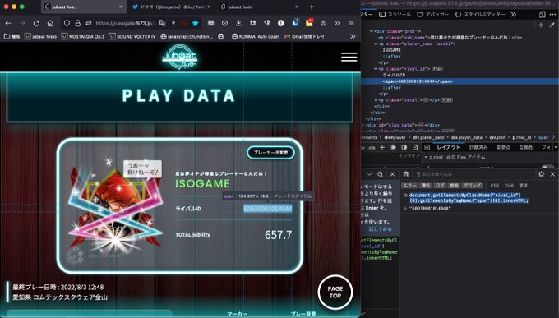
Task: Close the split console panel
Action: click(552, 174)
